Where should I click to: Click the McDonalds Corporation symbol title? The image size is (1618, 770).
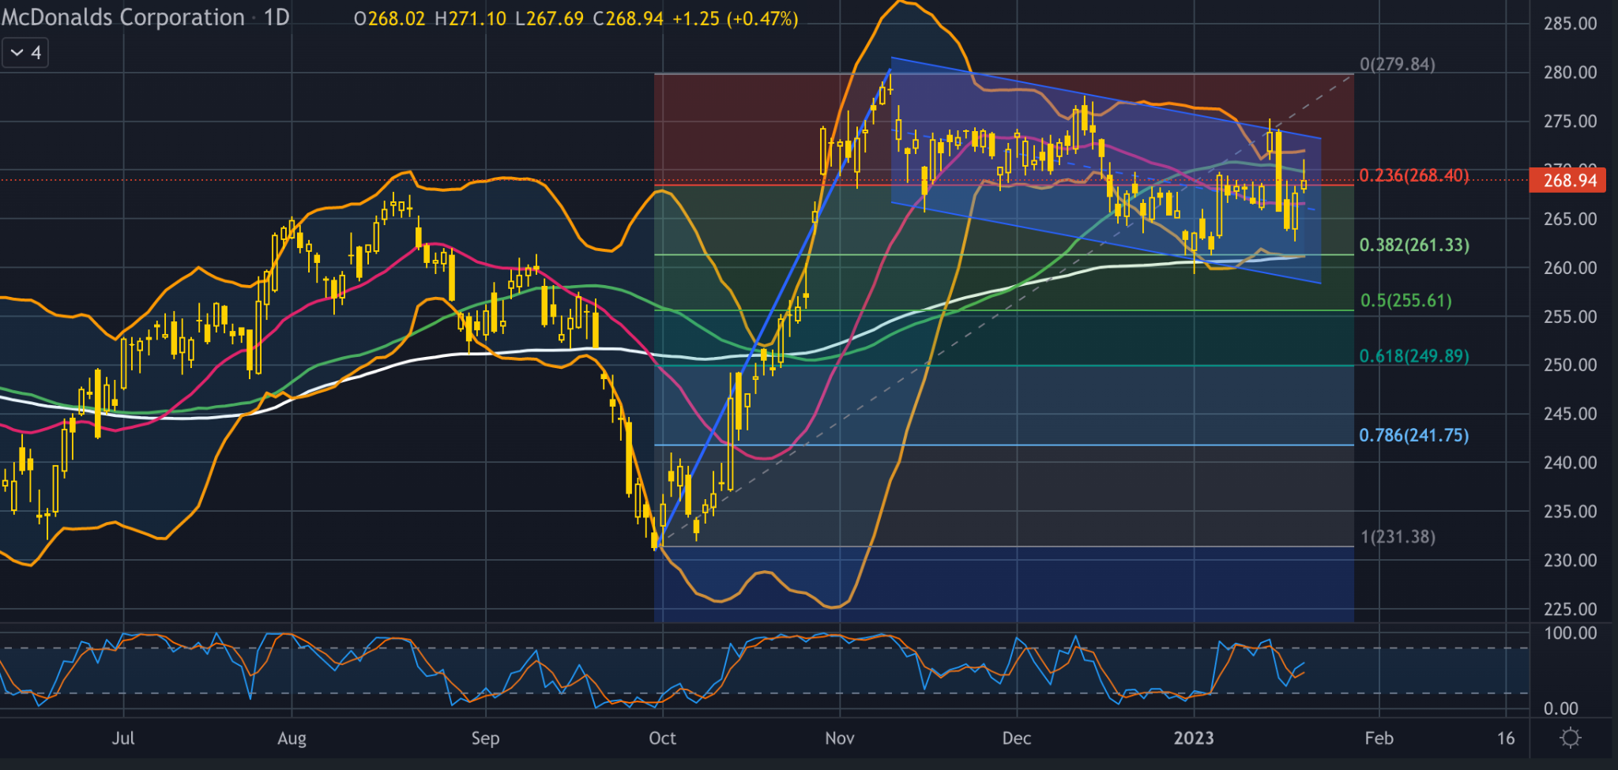click(122, 17)
